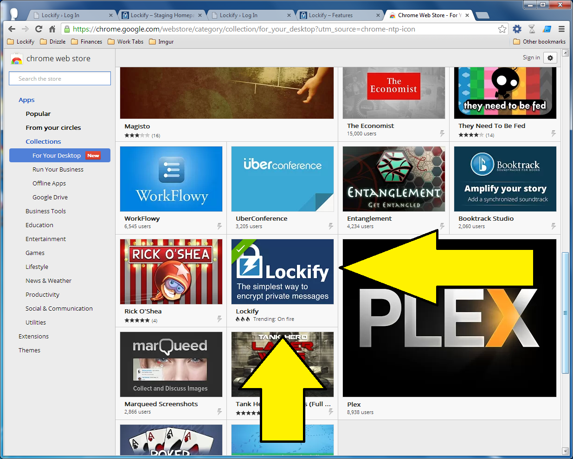This screenshot has height=459, width=573.
Task: Open the Other bookmarks folder
Action: point(540,42)
